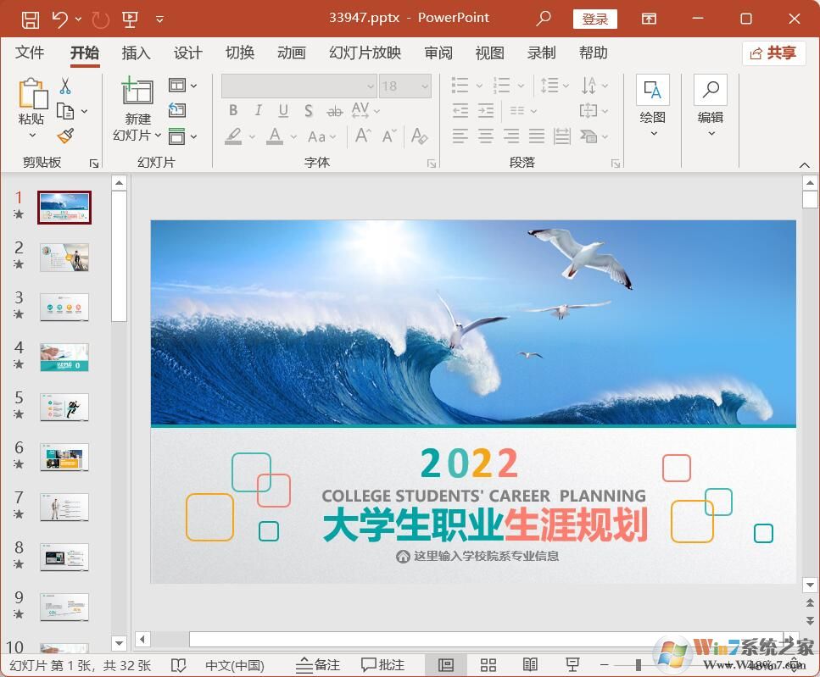
Task: Switch to the 插入 (Insert) ribbon tab
Action: (135, 53)
